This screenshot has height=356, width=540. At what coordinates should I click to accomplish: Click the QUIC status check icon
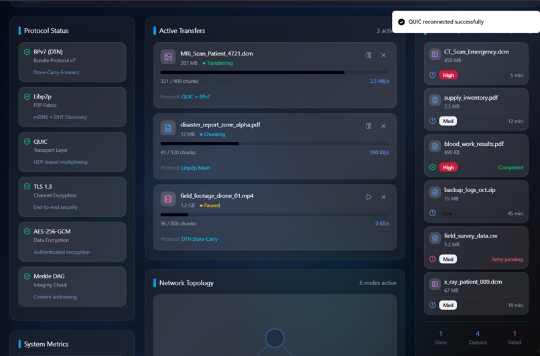point(27,141)
